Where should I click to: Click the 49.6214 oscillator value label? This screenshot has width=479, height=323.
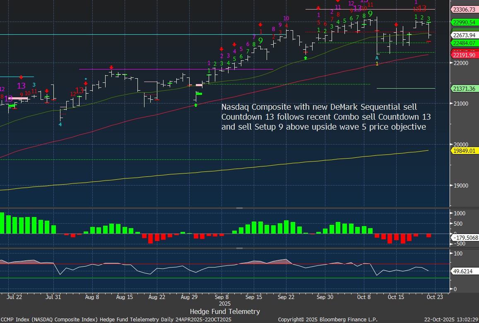point(463,270)
